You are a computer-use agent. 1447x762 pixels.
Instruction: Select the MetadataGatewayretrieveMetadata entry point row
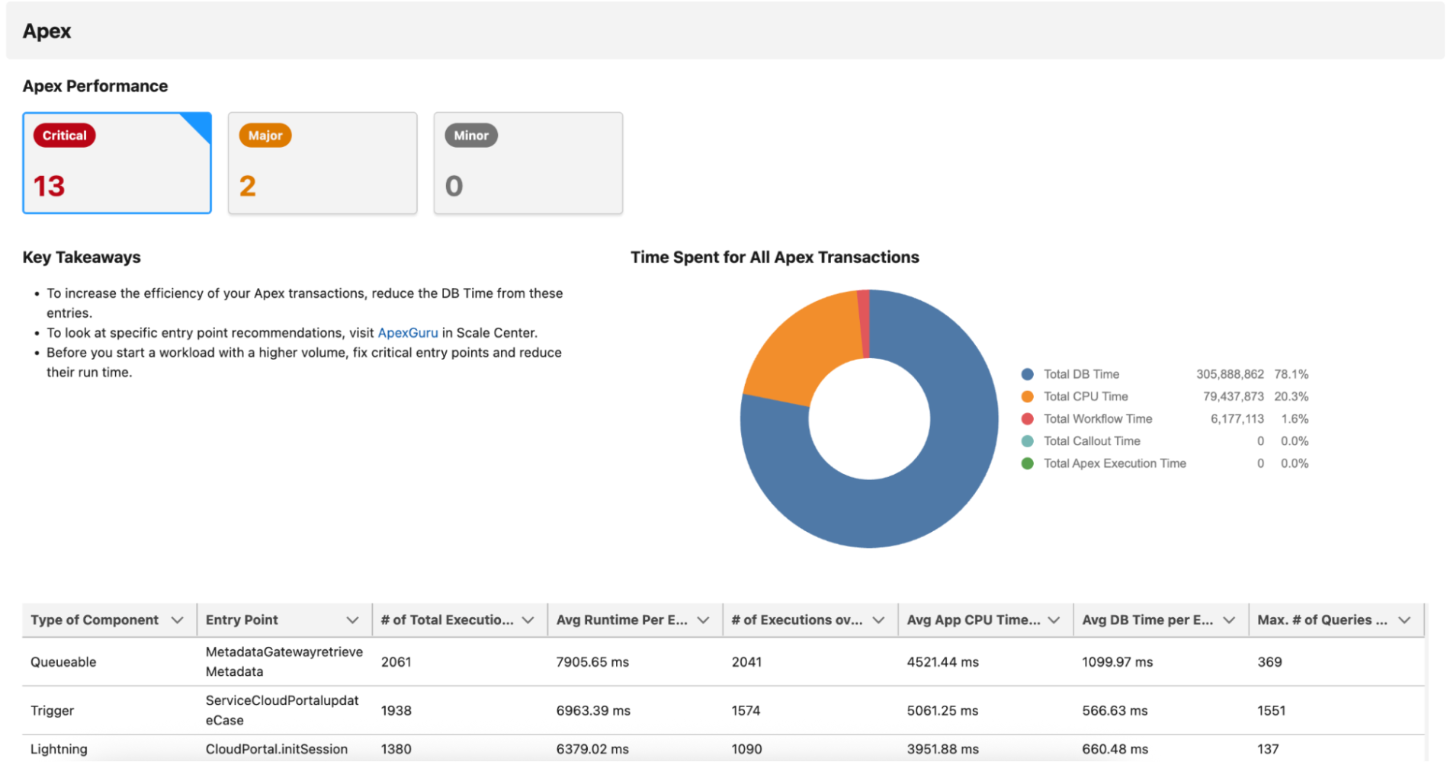[284, 661]
